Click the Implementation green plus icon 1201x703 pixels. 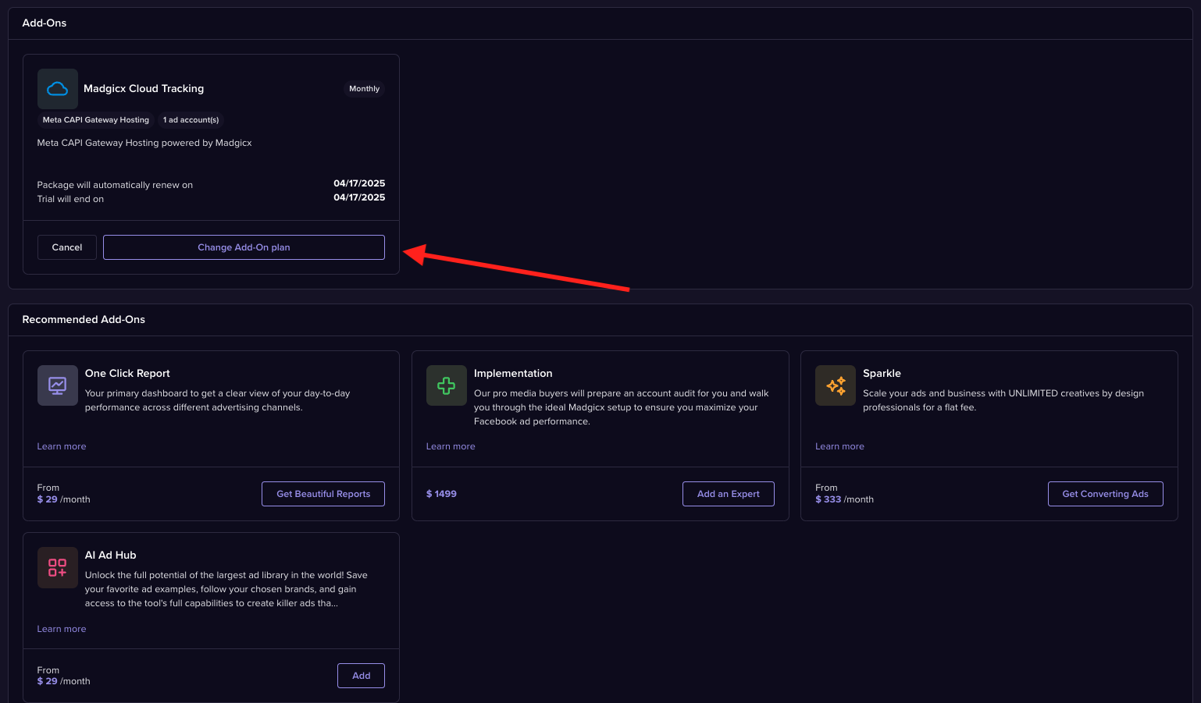tap(447, 385)
